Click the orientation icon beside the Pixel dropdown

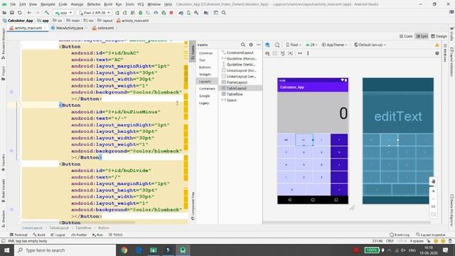pos(277,45)
